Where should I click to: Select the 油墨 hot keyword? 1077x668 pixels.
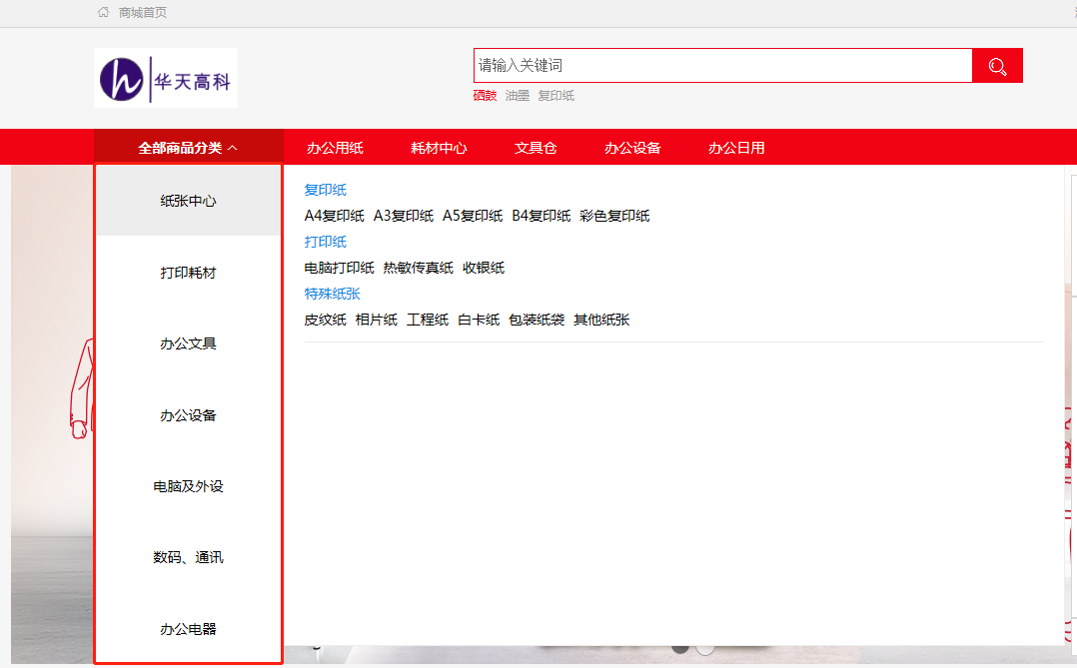[x=518, y=96]
